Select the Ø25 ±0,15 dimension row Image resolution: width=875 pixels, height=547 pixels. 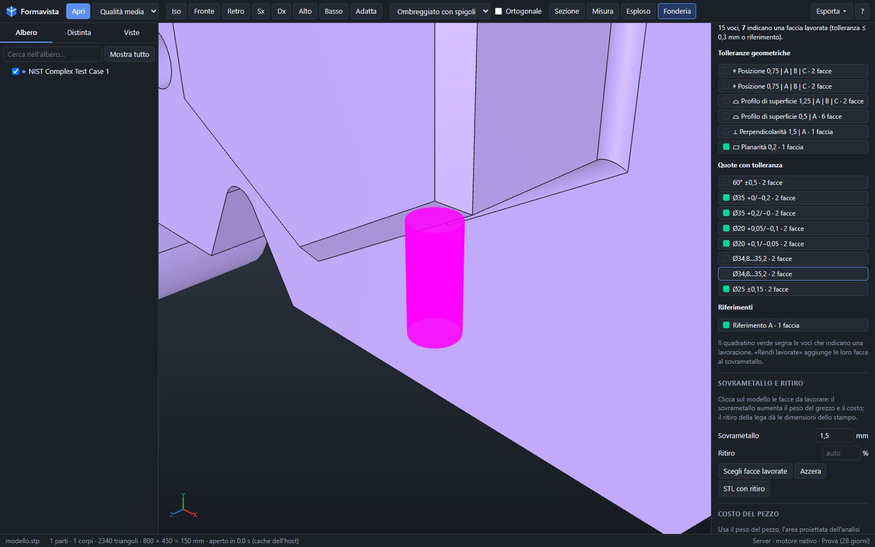pyautogui.click(x=793, y=289)
